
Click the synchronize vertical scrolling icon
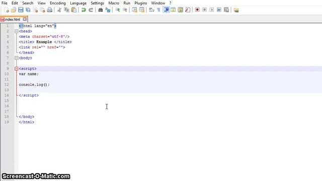(134, 10)
